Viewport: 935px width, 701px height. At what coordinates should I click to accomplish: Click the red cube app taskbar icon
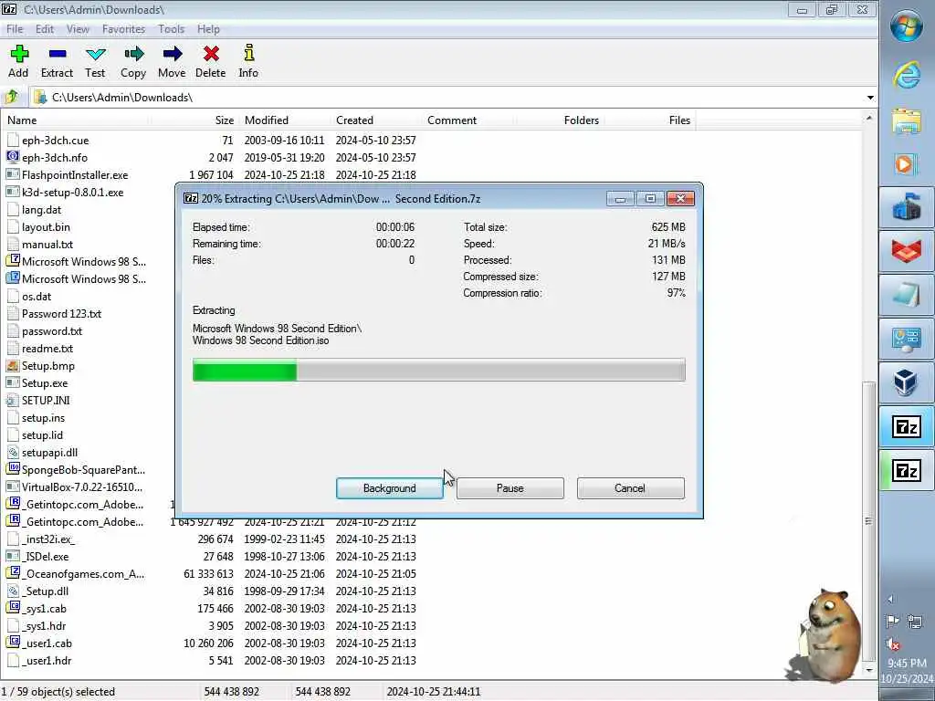[x=907, y=250]
